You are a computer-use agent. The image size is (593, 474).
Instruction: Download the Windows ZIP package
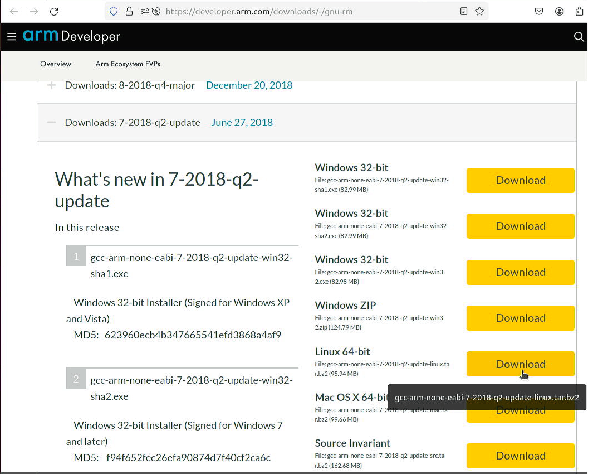(x=521, y=318)
